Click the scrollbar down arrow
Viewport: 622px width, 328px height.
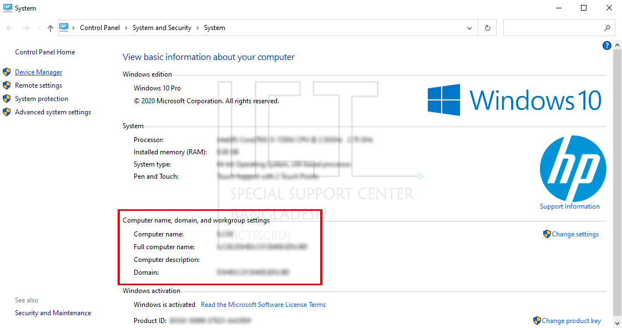(x=617, y=322)
